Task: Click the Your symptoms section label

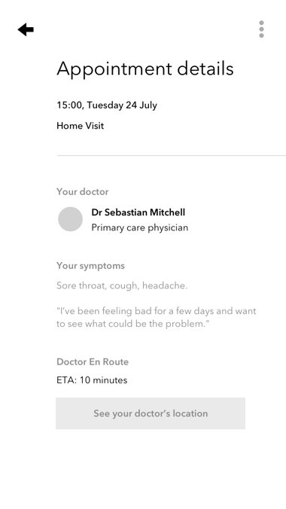Action: pos(90,266)
